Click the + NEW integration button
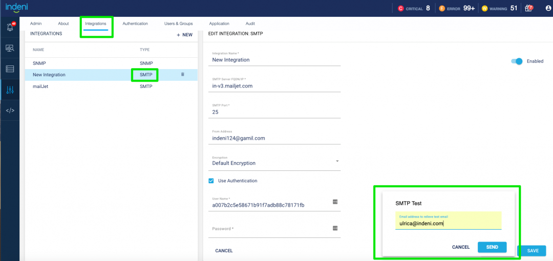 [x=184, y=35]
